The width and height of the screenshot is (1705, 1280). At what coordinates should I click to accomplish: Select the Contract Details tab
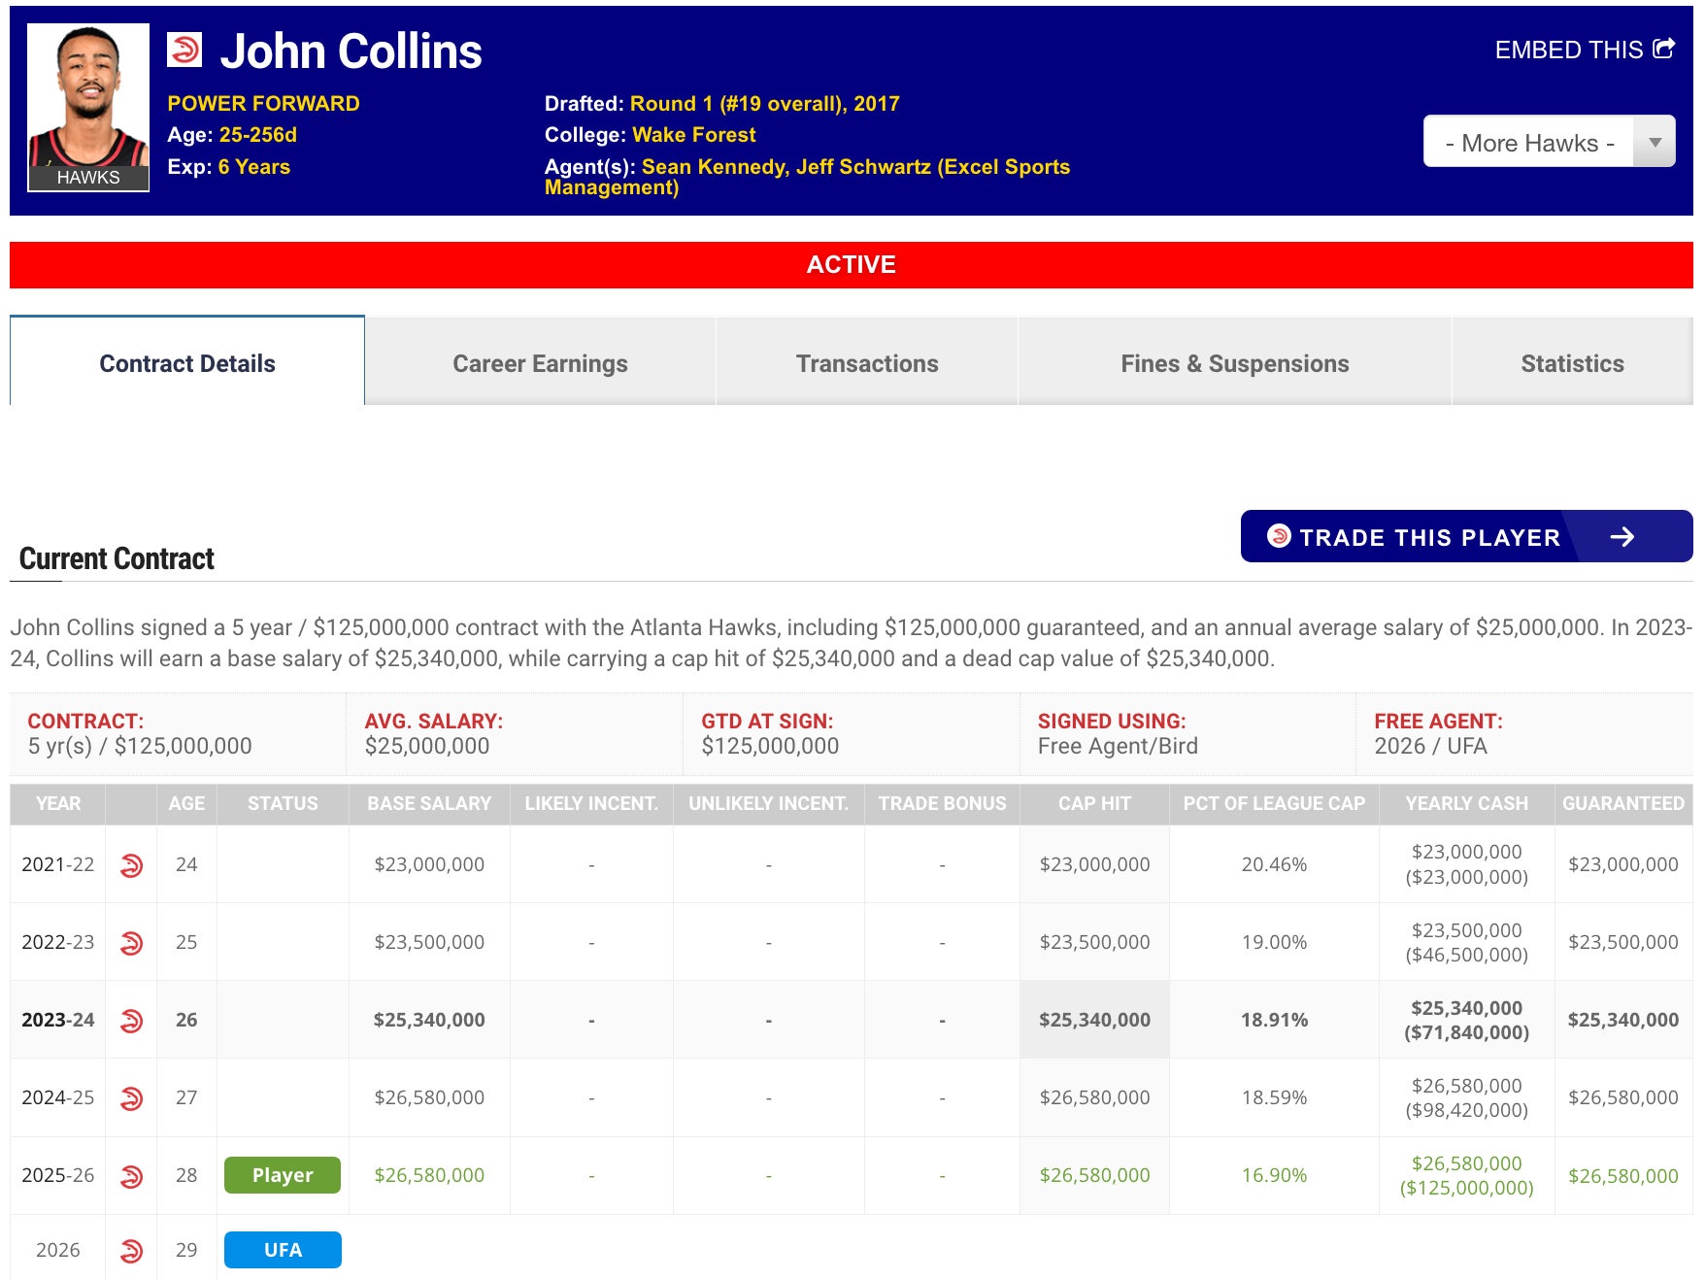(187, 363)
